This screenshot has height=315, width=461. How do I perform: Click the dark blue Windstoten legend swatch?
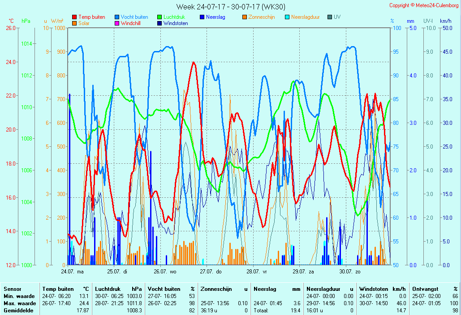(159, 23)
